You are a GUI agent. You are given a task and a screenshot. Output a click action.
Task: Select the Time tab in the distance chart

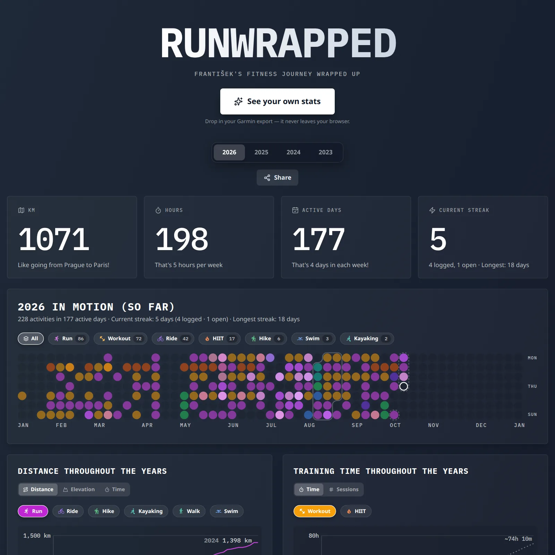(115, 489)
